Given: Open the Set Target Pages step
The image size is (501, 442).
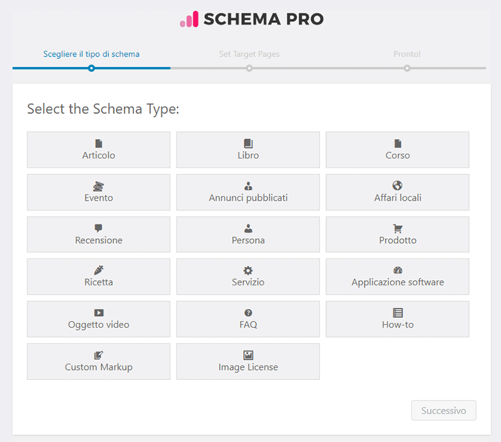Looking at the screenshot, I should coord(249,54).
